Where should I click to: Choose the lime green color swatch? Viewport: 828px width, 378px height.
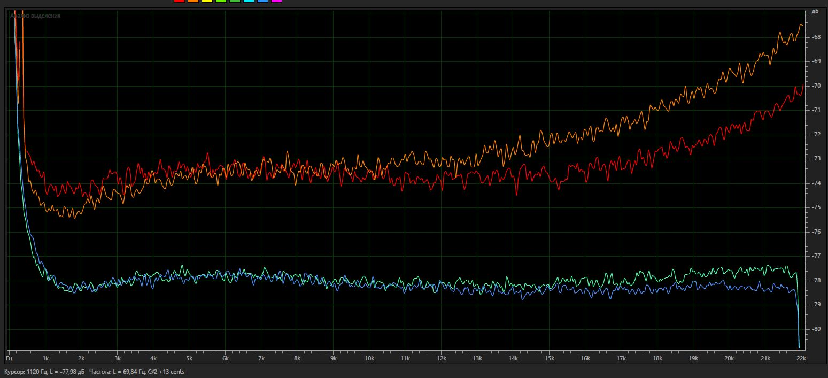[x=221, y=1]
